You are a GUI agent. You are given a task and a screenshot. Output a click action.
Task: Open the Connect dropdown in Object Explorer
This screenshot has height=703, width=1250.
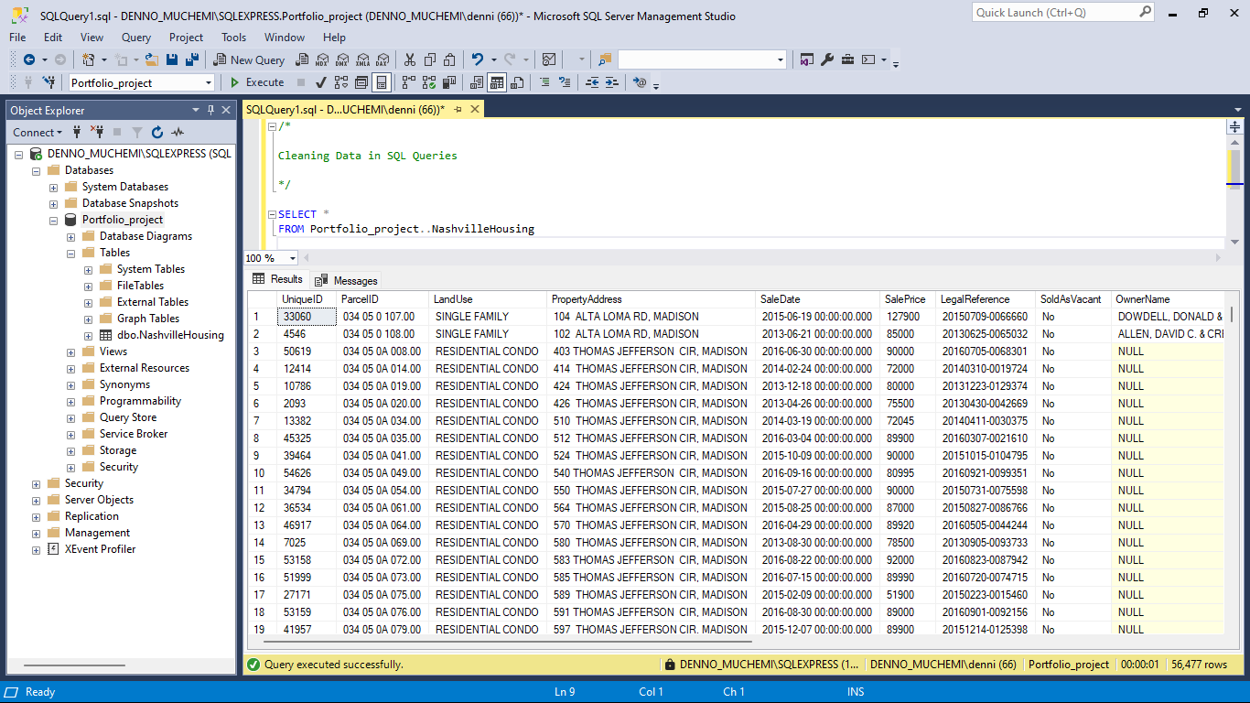tap(38, 132)
